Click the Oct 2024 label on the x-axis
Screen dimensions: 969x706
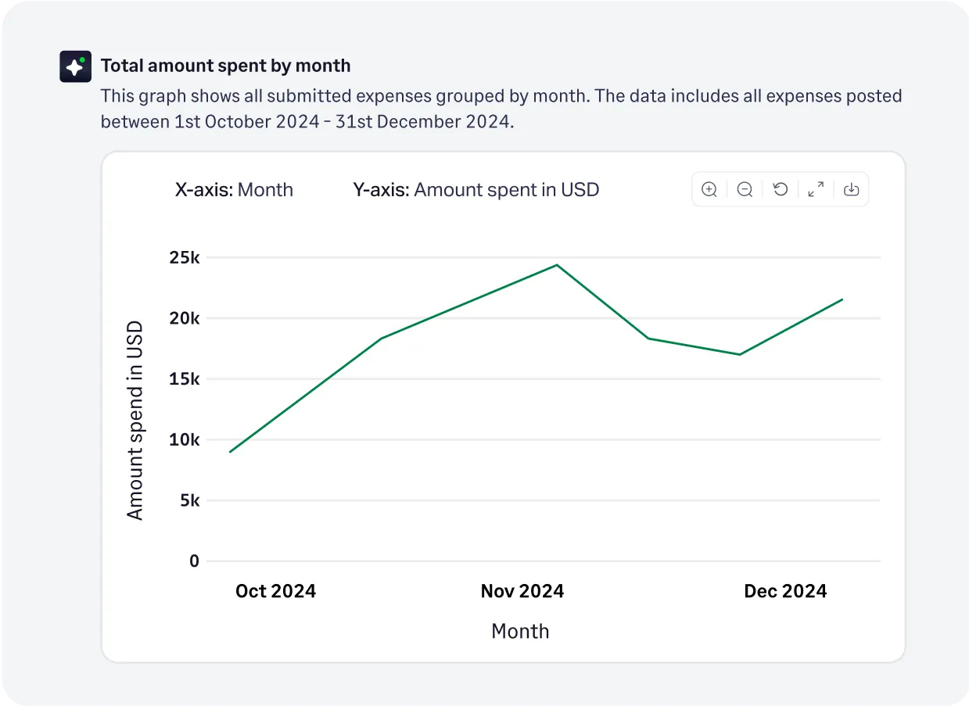coord(275,591)
